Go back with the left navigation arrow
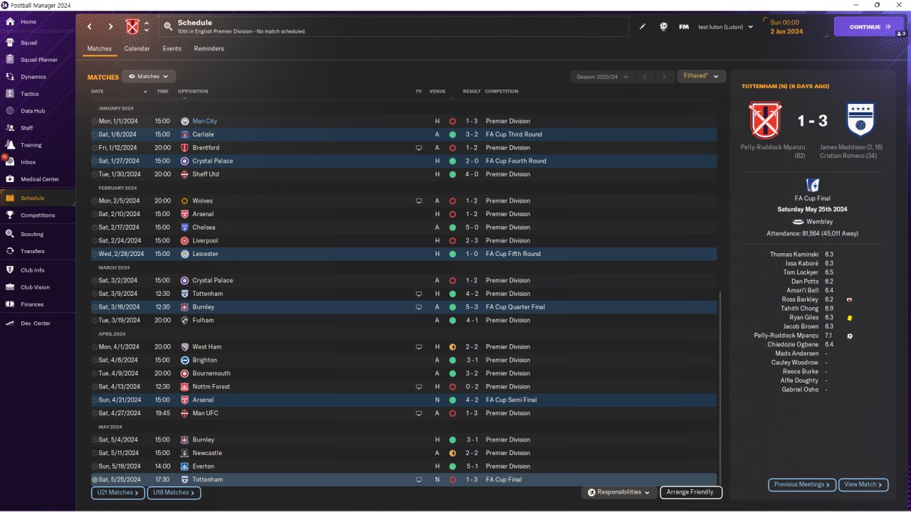The image size is (911, 512). (x=90, y=27)
